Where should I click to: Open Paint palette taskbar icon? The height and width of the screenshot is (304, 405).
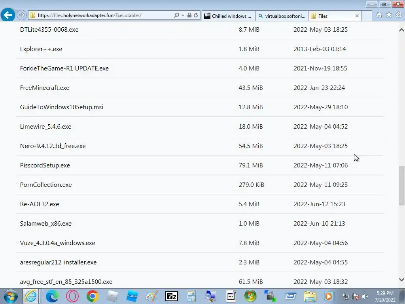coord(152,296)
